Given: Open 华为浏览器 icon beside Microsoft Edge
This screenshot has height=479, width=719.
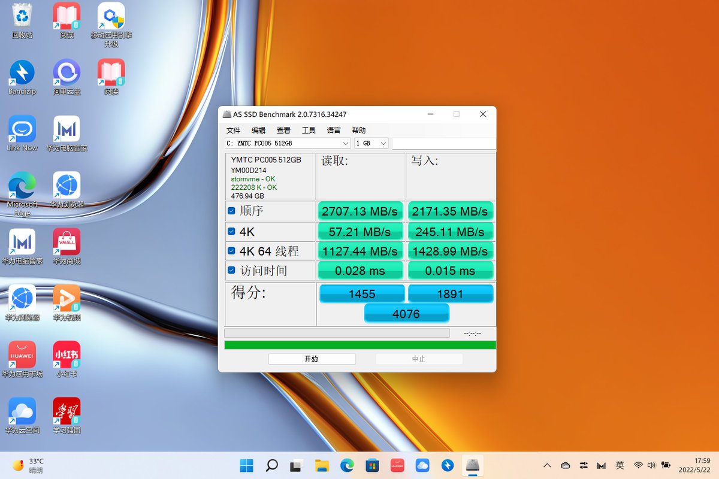Looking at the screenshot, I should click(67, 190).
